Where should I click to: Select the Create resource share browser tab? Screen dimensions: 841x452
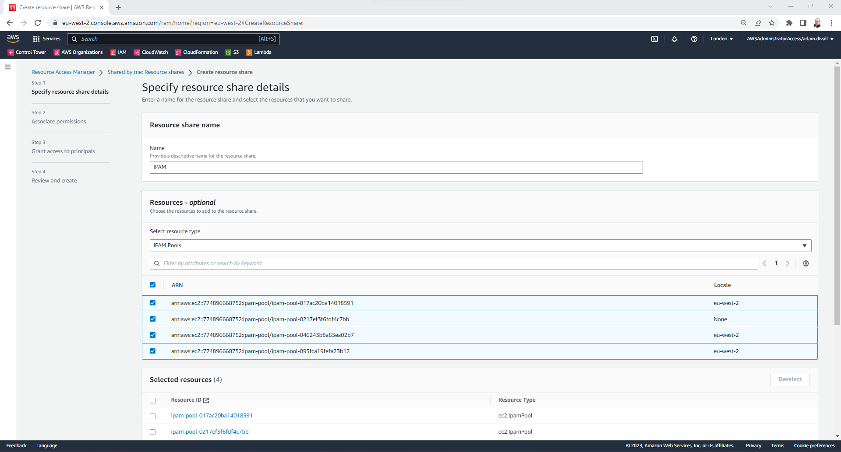tap(57, 7)
